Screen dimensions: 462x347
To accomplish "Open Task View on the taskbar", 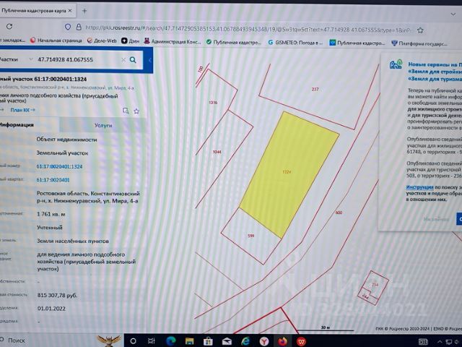I will pyautogui.click(x=151, y=341).
